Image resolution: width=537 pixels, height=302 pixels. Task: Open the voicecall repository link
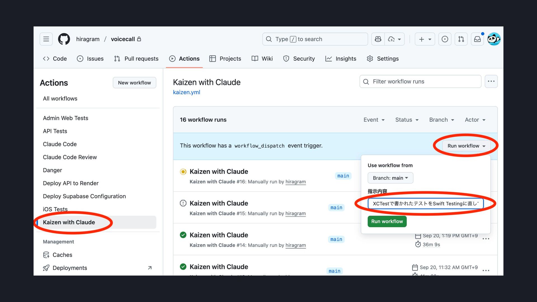coord(123,39)
